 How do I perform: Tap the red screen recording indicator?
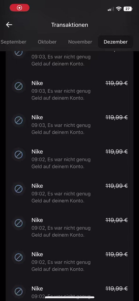[x=20, y=8]
